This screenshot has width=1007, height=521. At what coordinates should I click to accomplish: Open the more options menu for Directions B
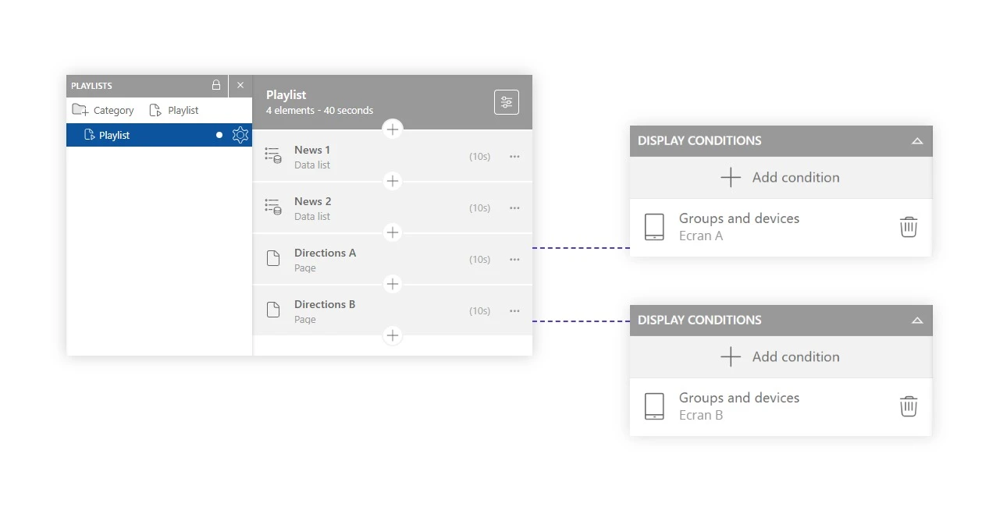coord(514,310)
